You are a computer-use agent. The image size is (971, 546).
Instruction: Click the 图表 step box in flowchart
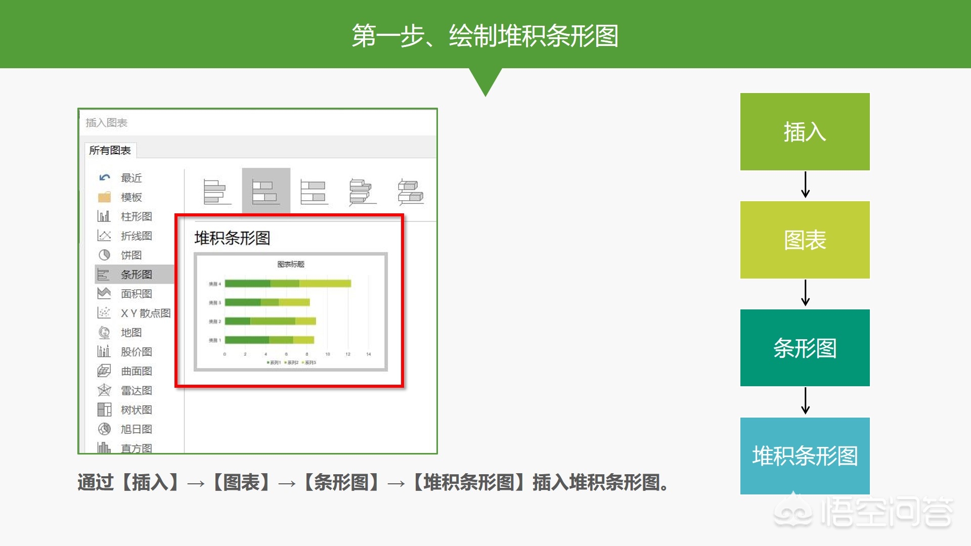pos(805,240)
